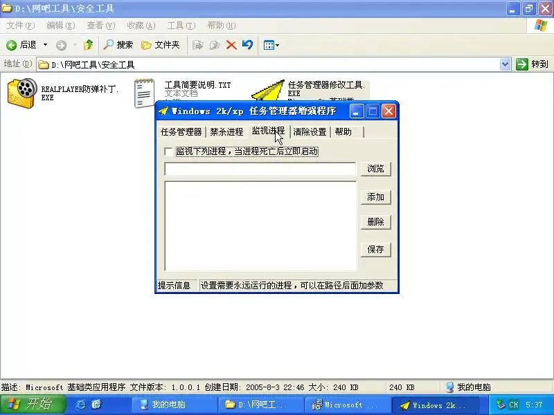Switch to Microsoft taskbar button
The image size is (554, 415).
[x=347, y=405]
